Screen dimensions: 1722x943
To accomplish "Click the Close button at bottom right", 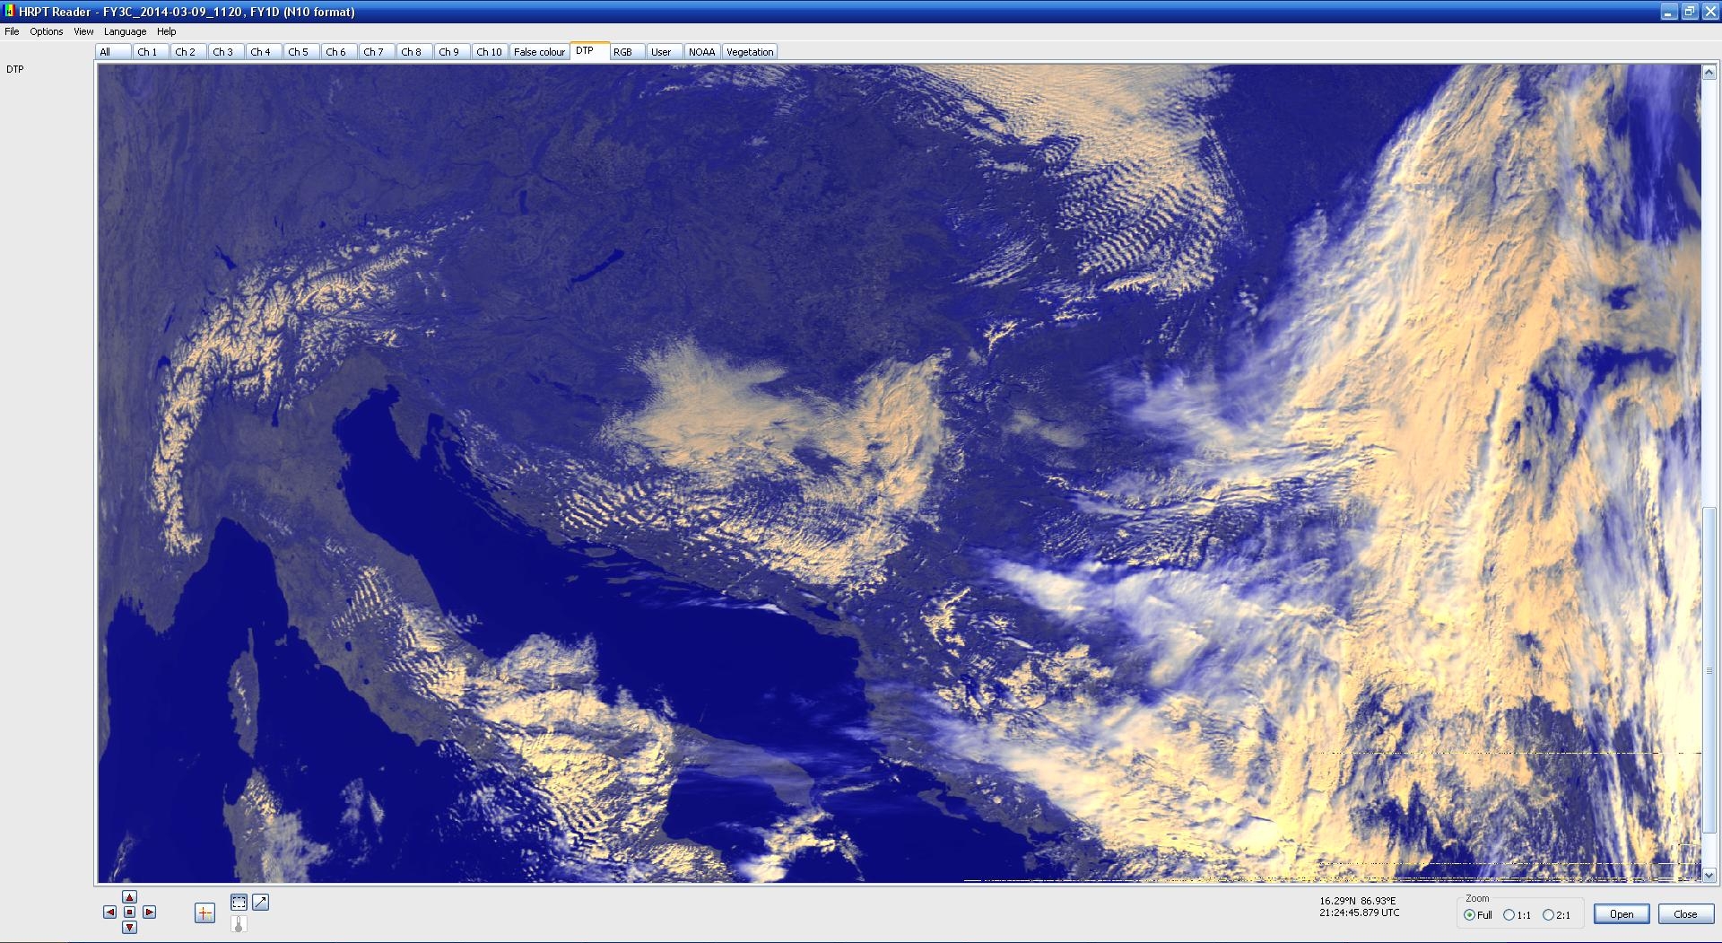I will 1685,914.
